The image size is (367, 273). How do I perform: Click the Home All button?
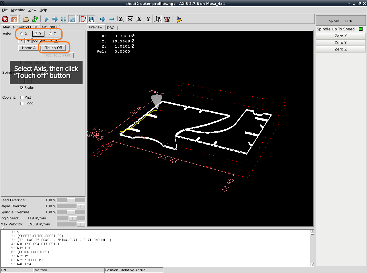pyautogui.click(x=30, y=48)
